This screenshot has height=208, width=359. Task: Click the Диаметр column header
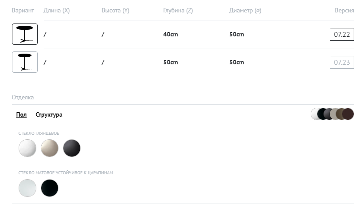pyautogui.click(x=245, y=10)
